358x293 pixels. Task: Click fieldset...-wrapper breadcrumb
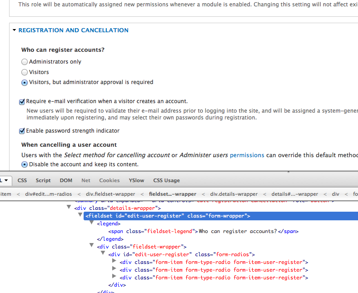coord(173,194)
